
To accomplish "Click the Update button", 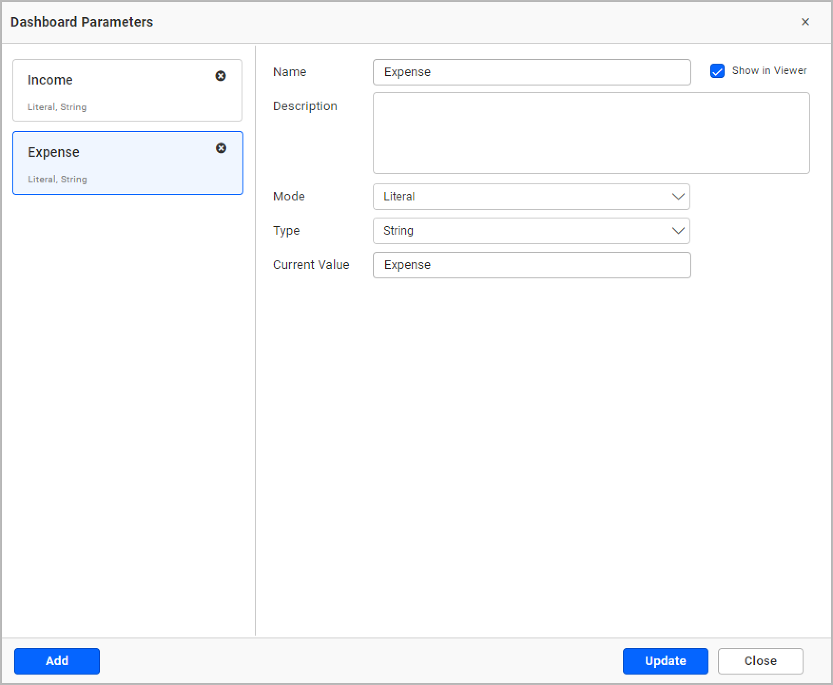I will [x=665, y=661].
